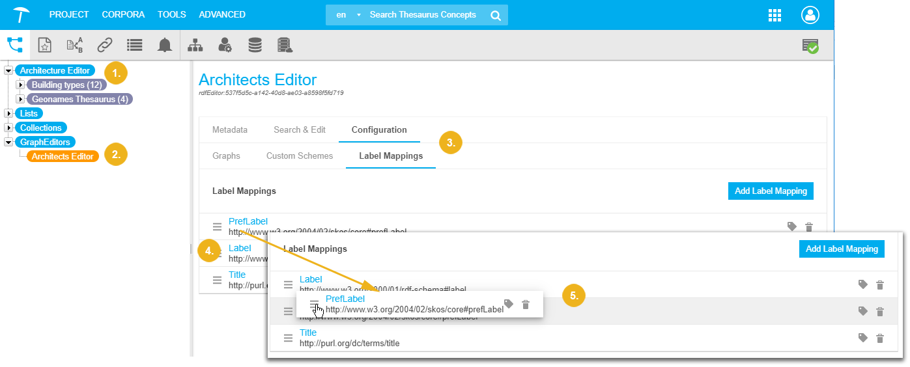
Task: Open the Search & Edit tab
Action: point(299,129)
